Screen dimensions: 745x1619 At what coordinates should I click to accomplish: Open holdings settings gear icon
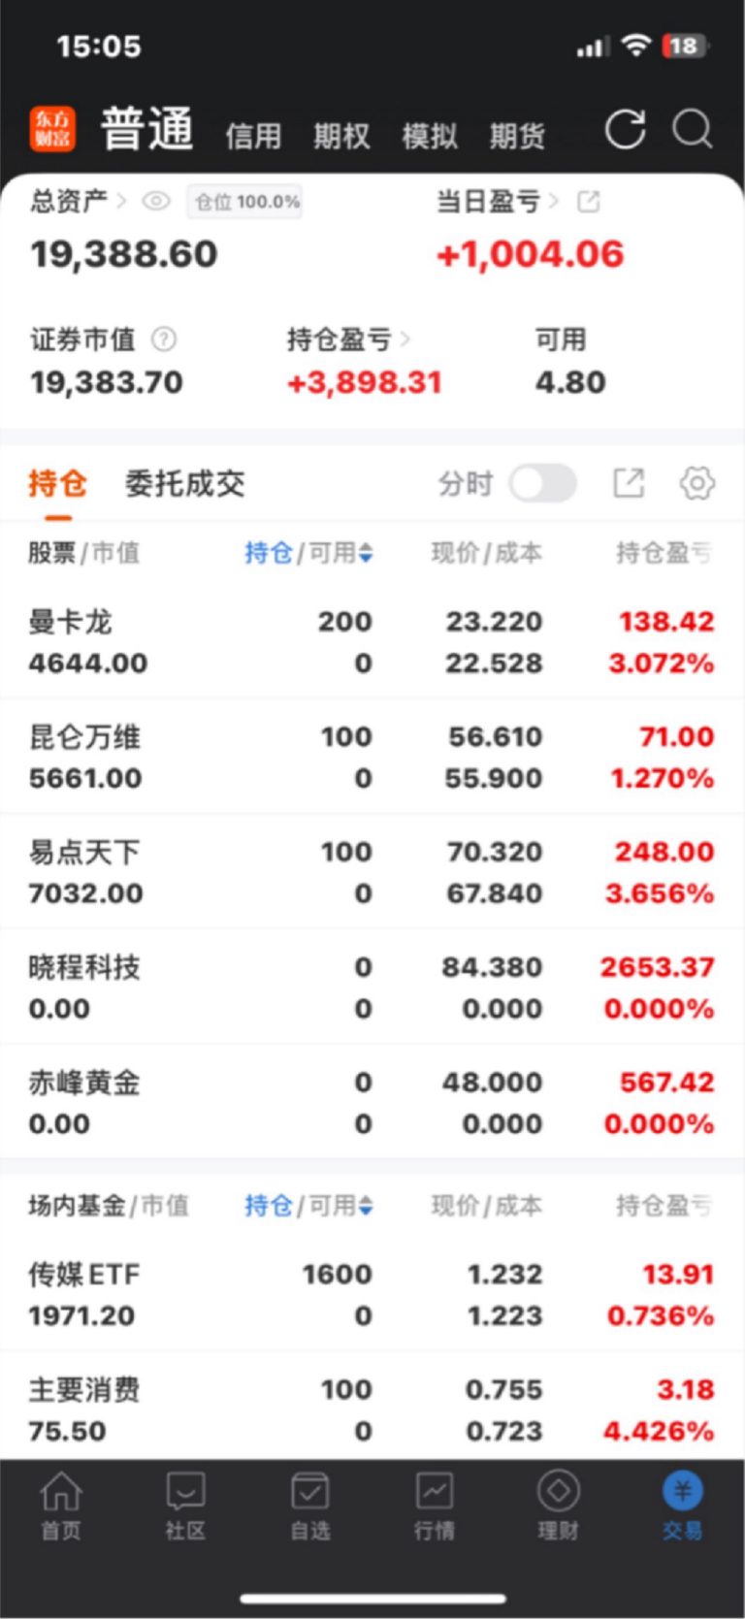[697, 483]
